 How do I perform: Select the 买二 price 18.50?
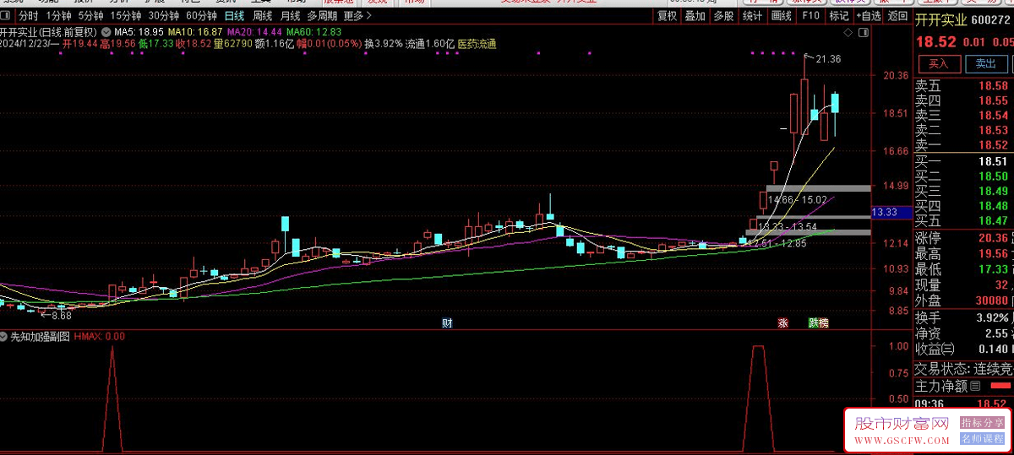[993, 176]
